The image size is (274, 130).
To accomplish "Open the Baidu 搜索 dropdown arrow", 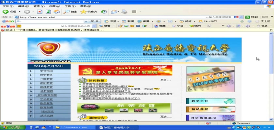I will point(114,26).
